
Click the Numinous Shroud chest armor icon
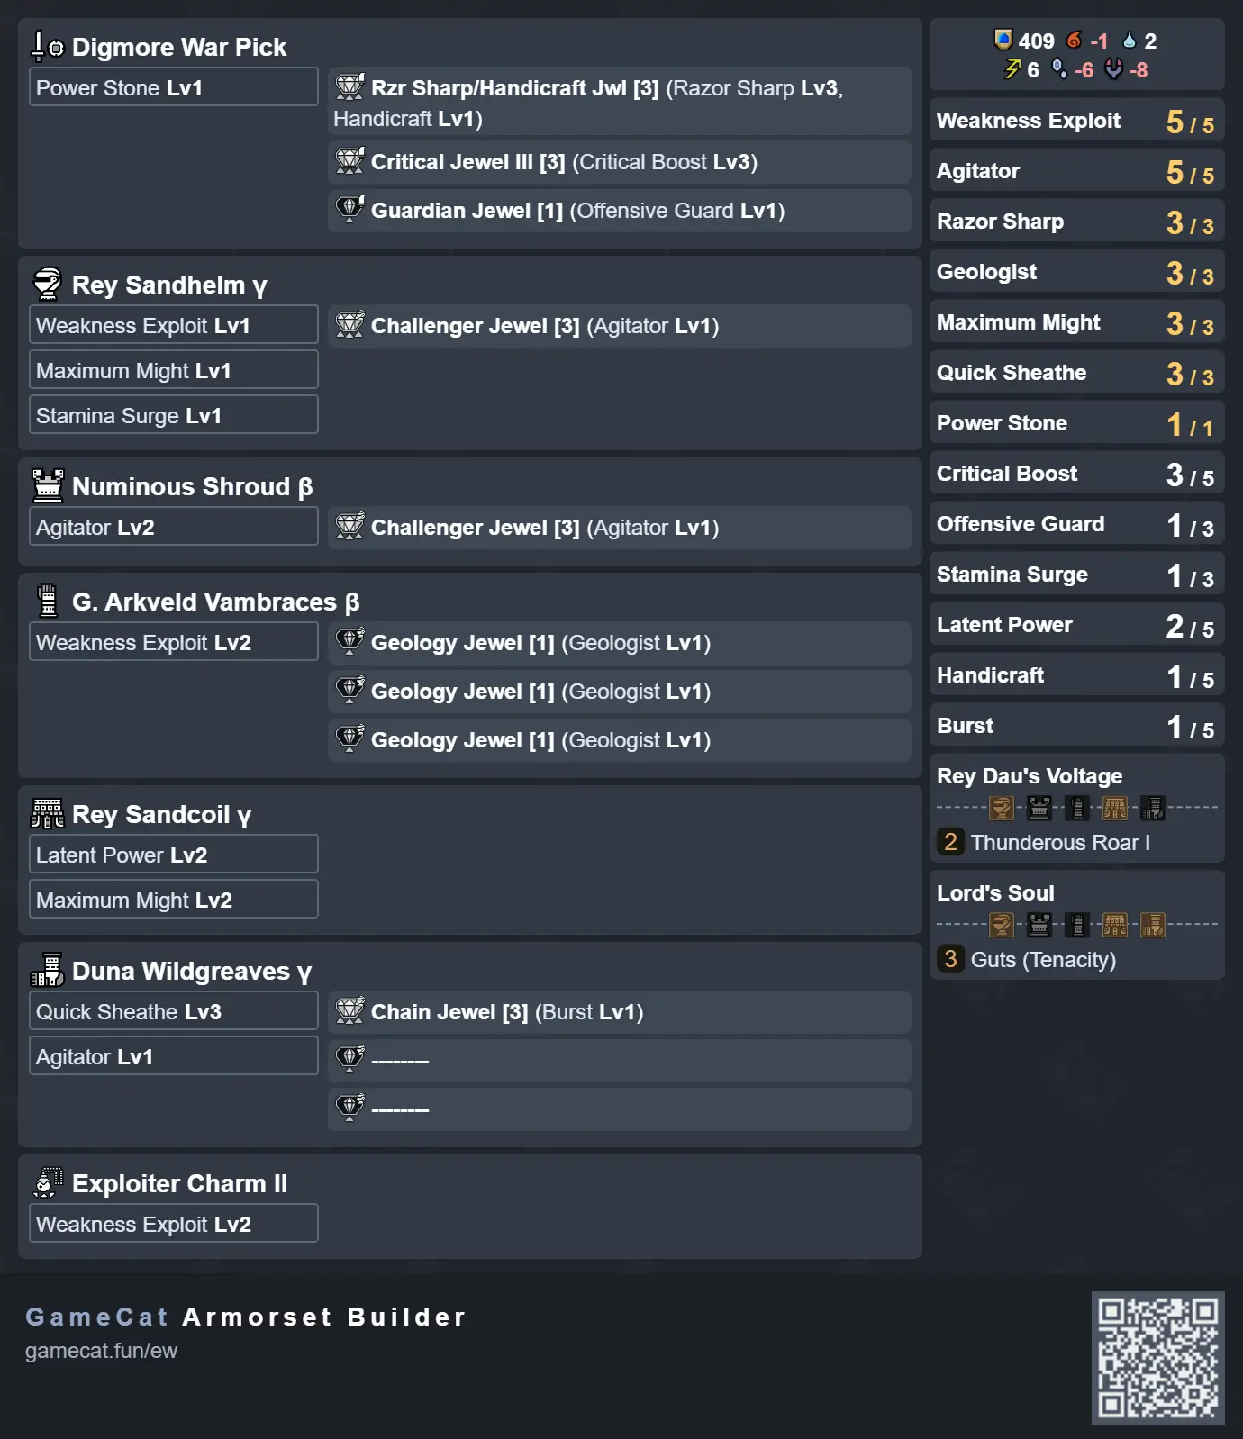(48, 485)
